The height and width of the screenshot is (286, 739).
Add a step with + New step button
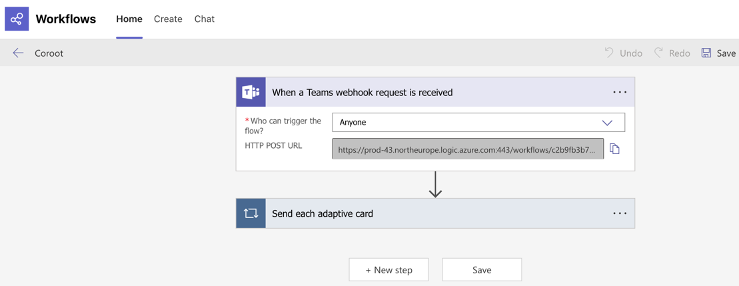pyautogui.click(x=388, y=270)
